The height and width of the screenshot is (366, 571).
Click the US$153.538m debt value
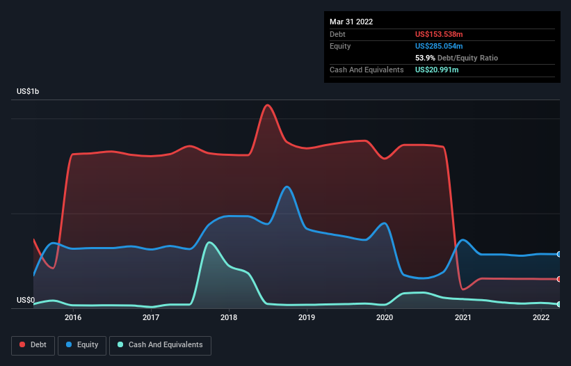point(439,34)
